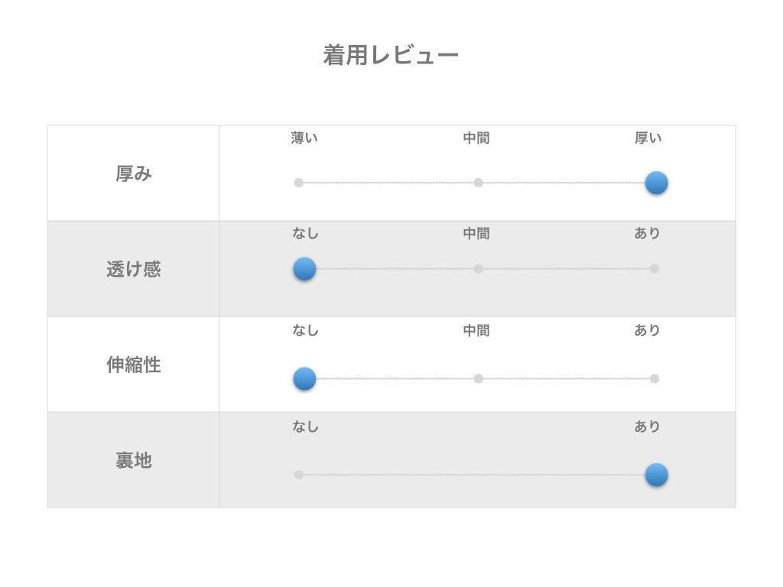
Task: Click the blue 厚み slider handle at 厚い
Action: 656,183
